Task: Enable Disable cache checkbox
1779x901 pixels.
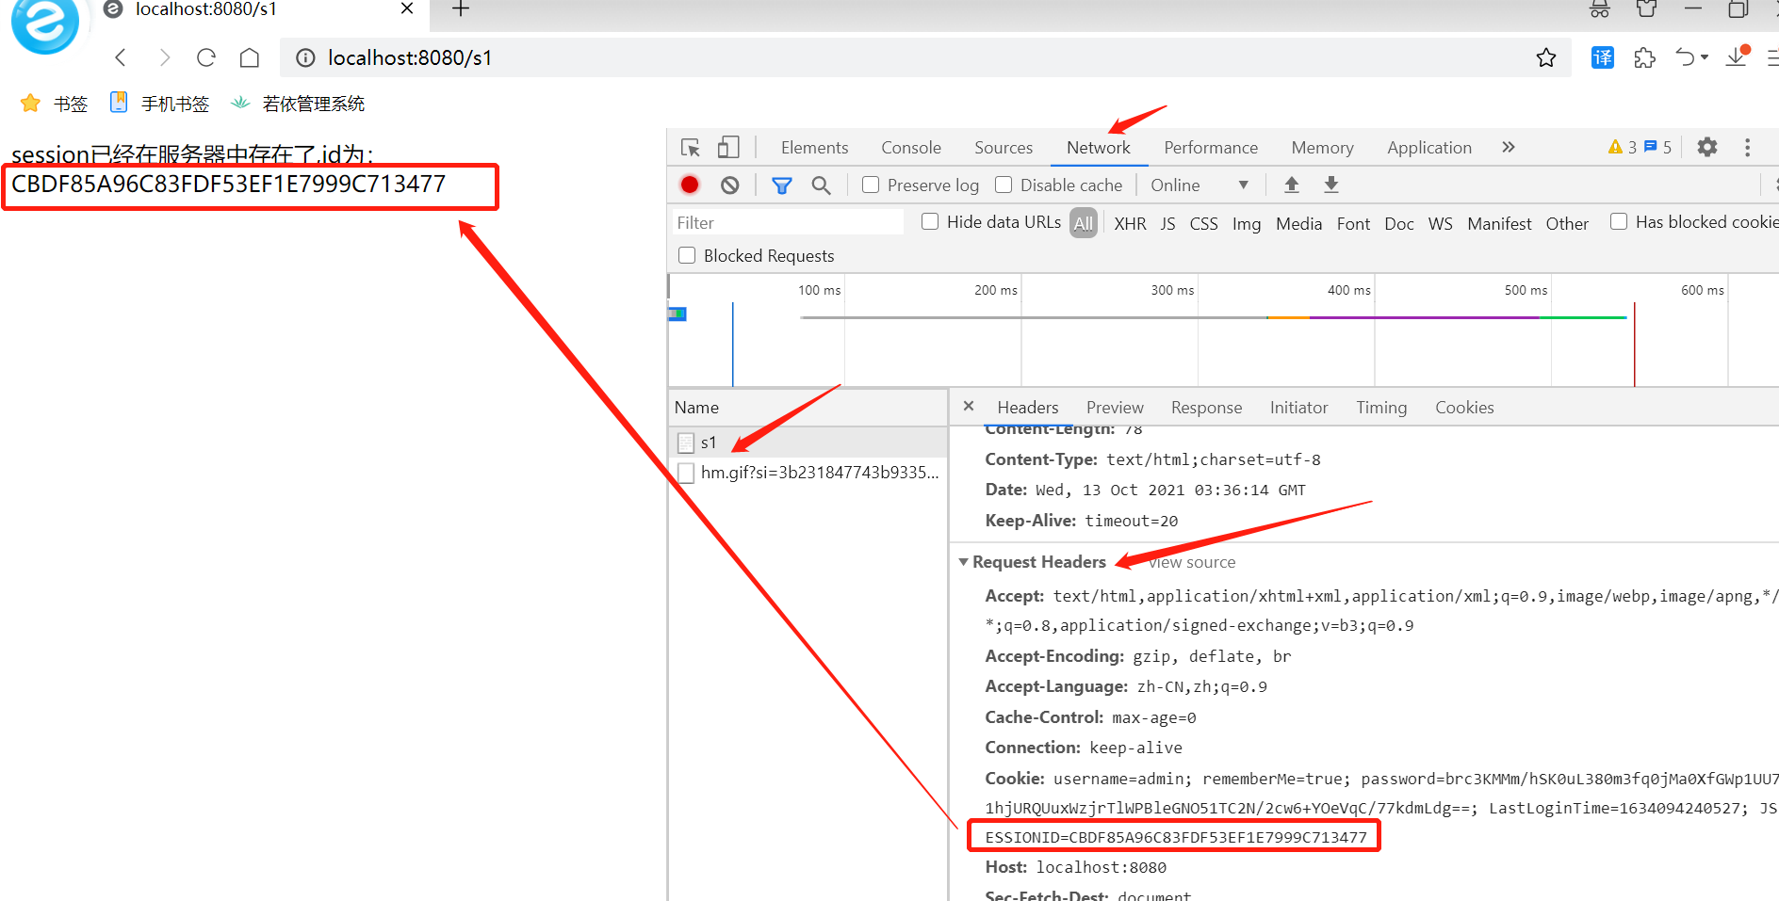Action: tap(1004, 185)
